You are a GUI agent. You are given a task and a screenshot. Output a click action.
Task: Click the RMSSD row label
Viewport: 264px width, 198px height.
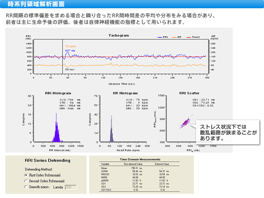point(105,174)
